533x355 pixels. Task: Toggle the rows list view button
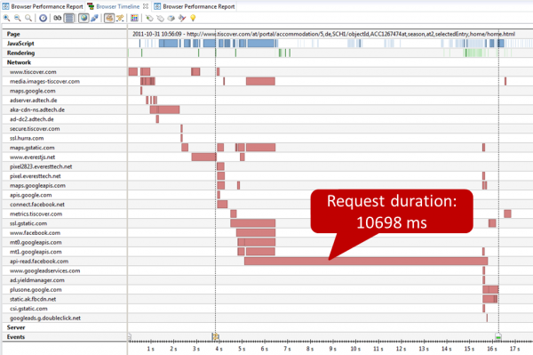click(69, 18)
